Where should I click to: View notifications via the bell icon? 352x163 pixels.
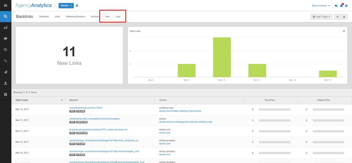tap(341, 6)
